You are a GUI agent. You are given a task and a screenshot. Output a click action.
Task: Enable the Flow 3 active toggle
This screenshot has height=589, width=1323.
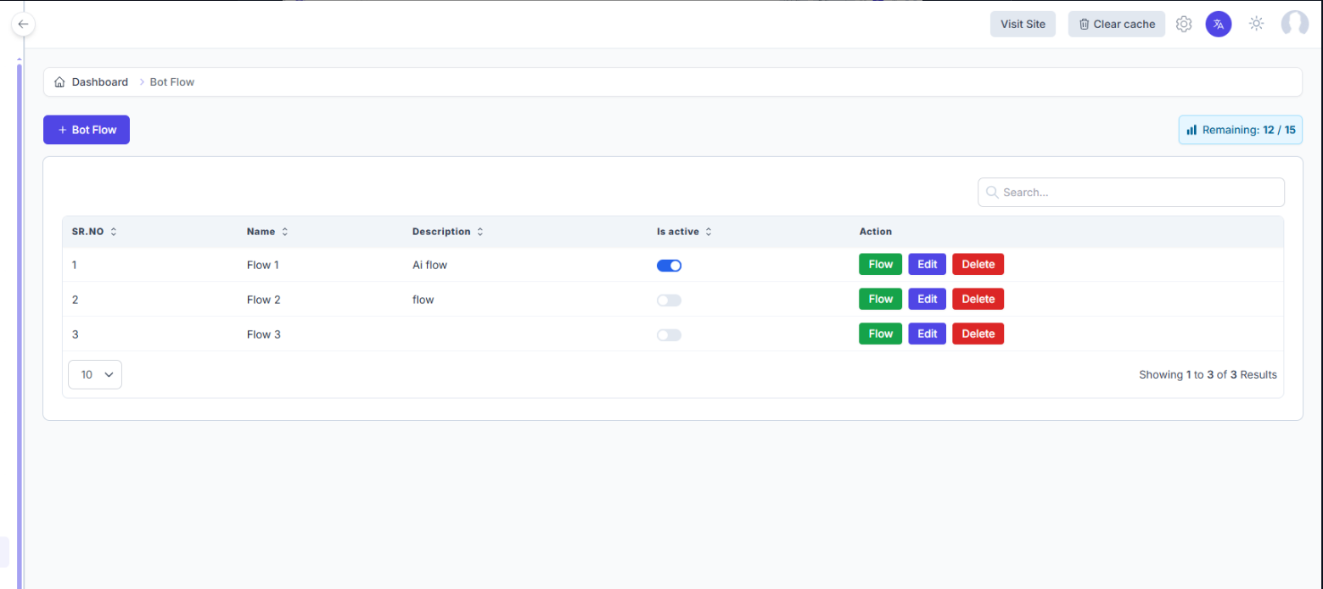(x=669, y=335)
